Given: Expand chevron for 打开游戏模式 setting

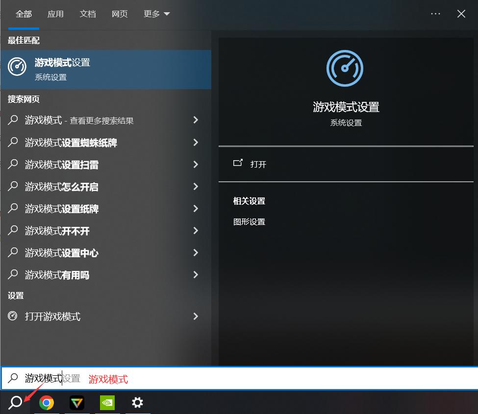Looking at the screenshot, I should [x=196, y=316].
